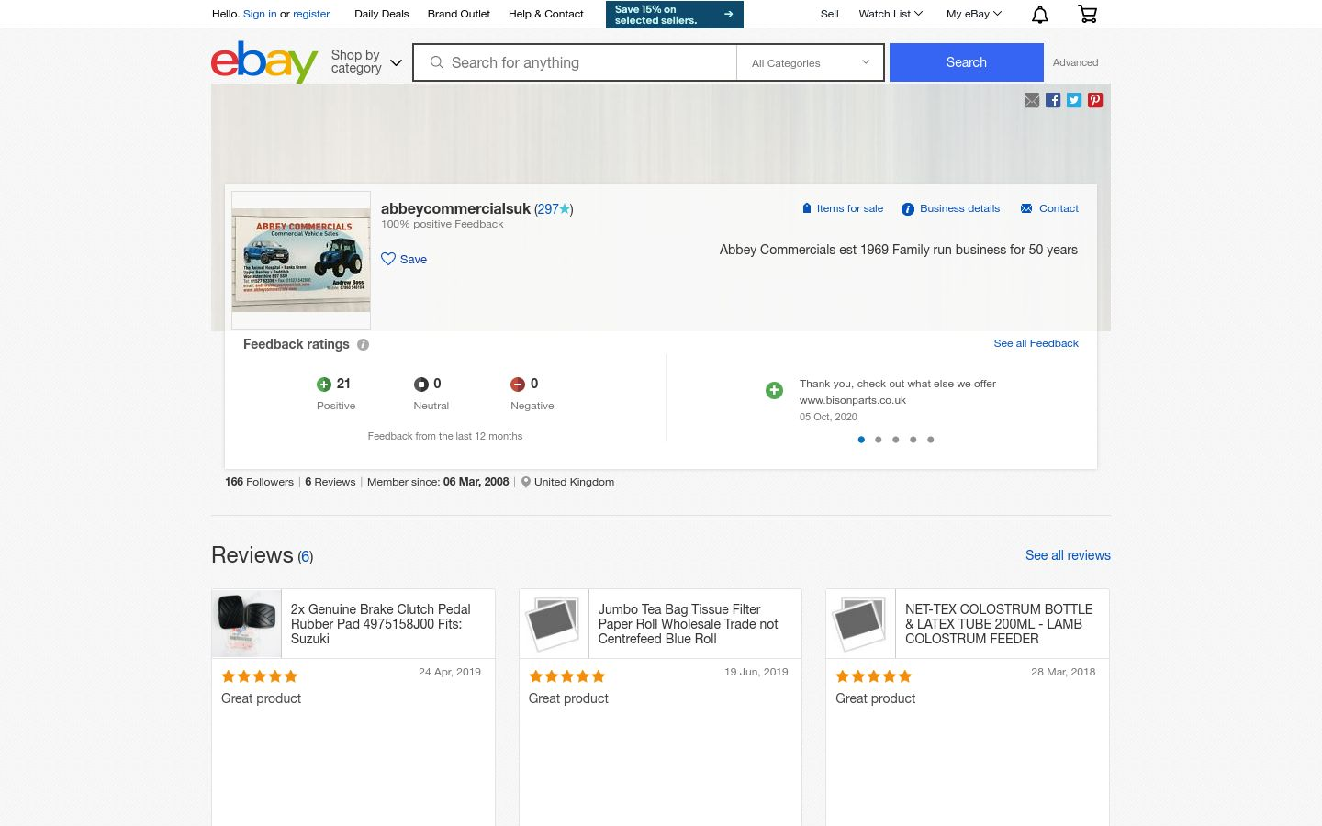Open Jumbo Tea Bag Tissue Filter title
The height and width of the screenshot is (826, 1322).
tap(688, 624)
